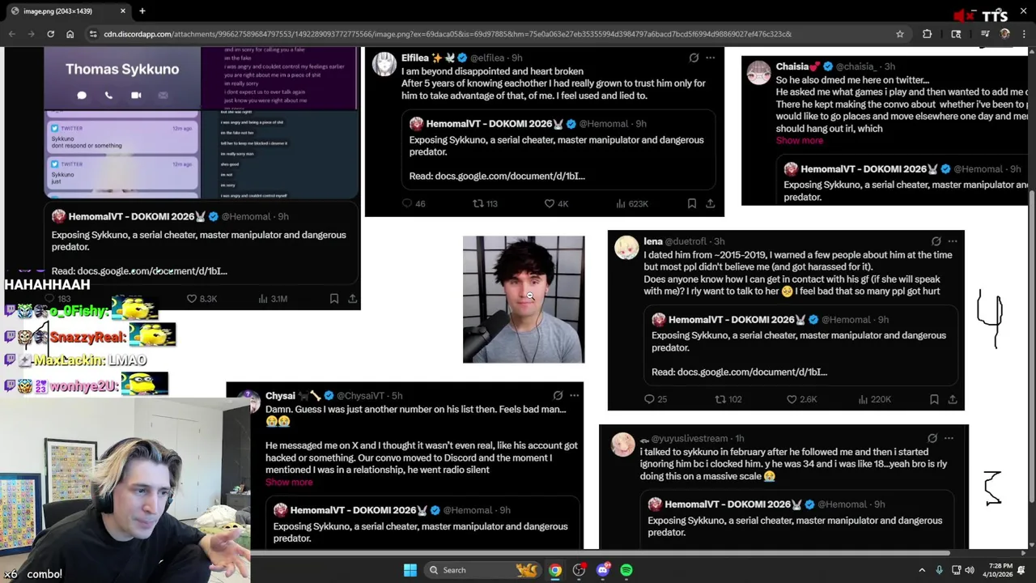
Task: View analytics on lena's tweet 220K
Action: pos(863,399)
